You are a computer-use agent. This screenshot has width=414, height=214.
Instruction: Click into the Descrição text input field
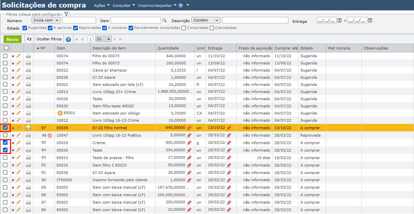255,20
